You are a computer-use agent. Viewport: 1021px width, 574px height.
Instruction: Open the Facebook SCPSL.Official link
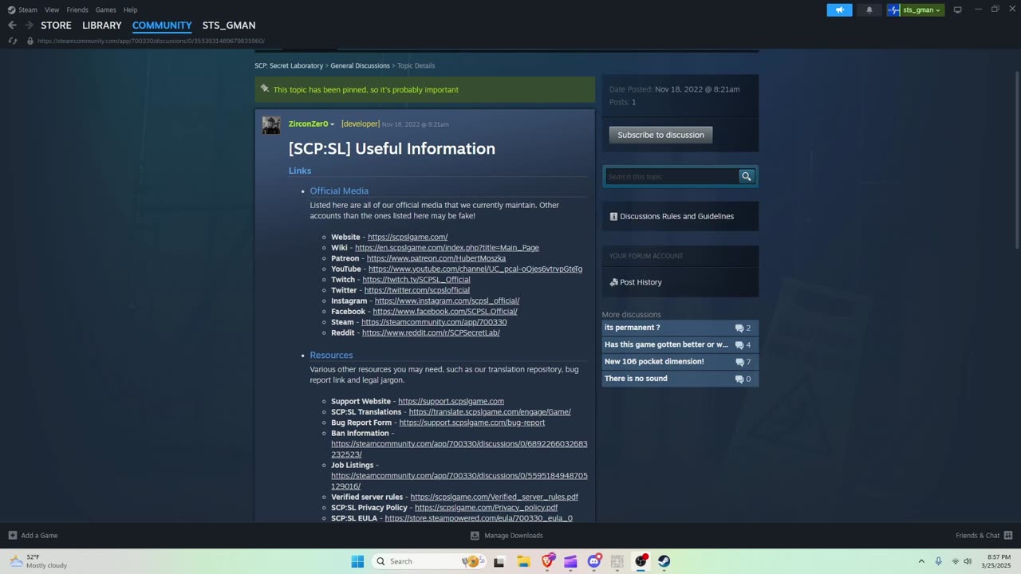point(445,312)
